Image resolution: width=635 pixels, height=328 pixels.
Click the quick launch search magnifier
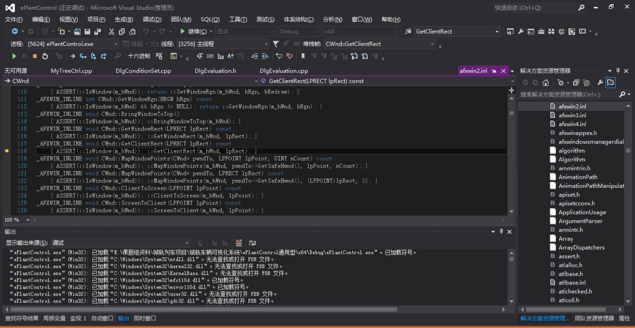pos(581,7)
